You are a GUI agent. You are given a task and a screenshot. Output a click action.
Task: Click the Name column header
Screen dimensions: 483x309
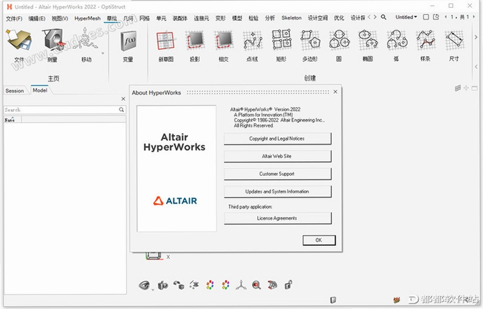12,120
